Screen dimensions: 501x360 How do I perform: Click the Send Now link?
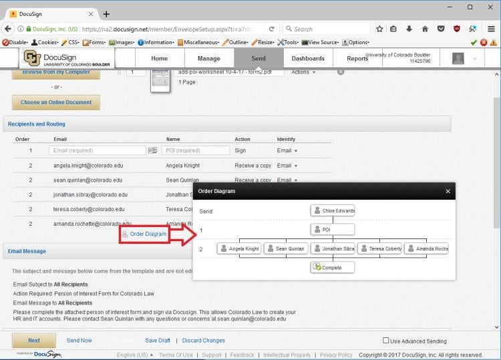(x=79, y=341)
